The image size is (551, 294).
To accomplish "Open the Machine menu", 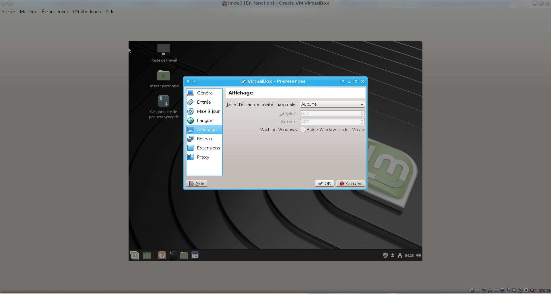I will [28, 12].
